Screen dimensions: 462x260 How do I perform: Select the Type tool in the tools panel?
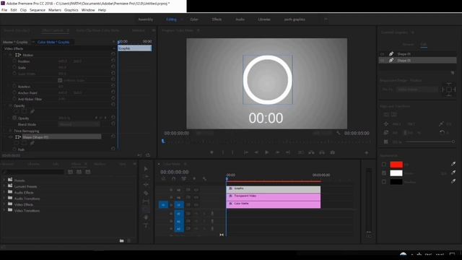click(146, 225)
